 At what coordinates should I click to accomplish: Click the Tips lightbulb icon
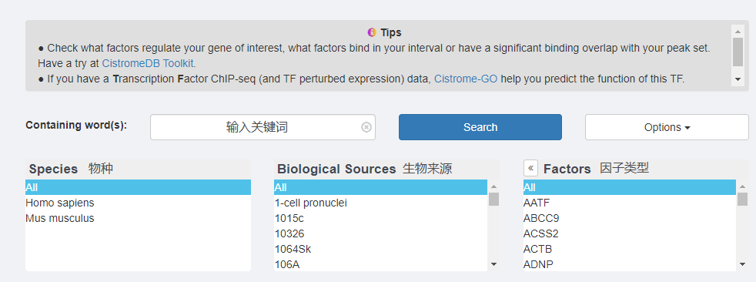[x=371, y=32]
